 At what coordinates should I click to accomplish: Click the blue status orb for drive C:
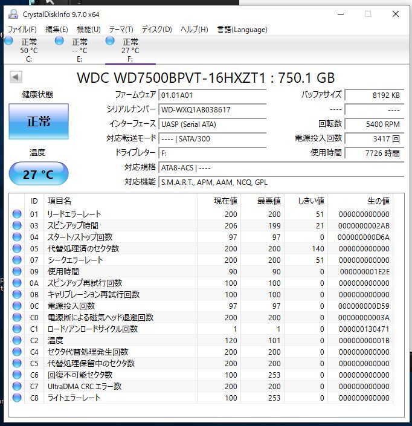click(x=8, y=40)
